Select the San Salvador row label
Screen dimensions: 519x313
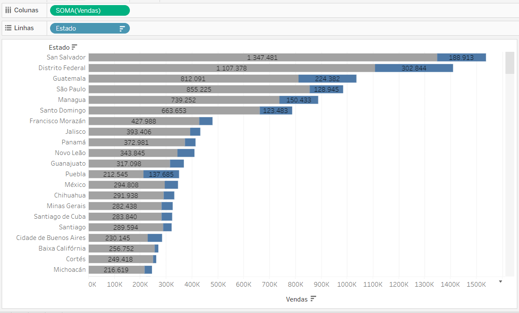click(66, 57)
